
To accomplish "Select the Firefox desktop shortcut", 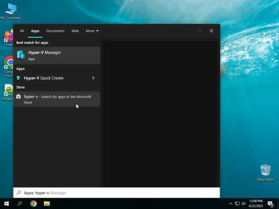I will [8, 38].
